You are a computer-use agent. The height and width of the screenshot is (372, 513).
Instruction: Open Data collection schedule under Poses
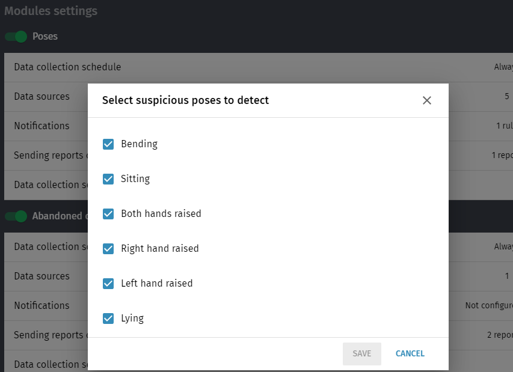pyautogui.click(x=259, y=67)
